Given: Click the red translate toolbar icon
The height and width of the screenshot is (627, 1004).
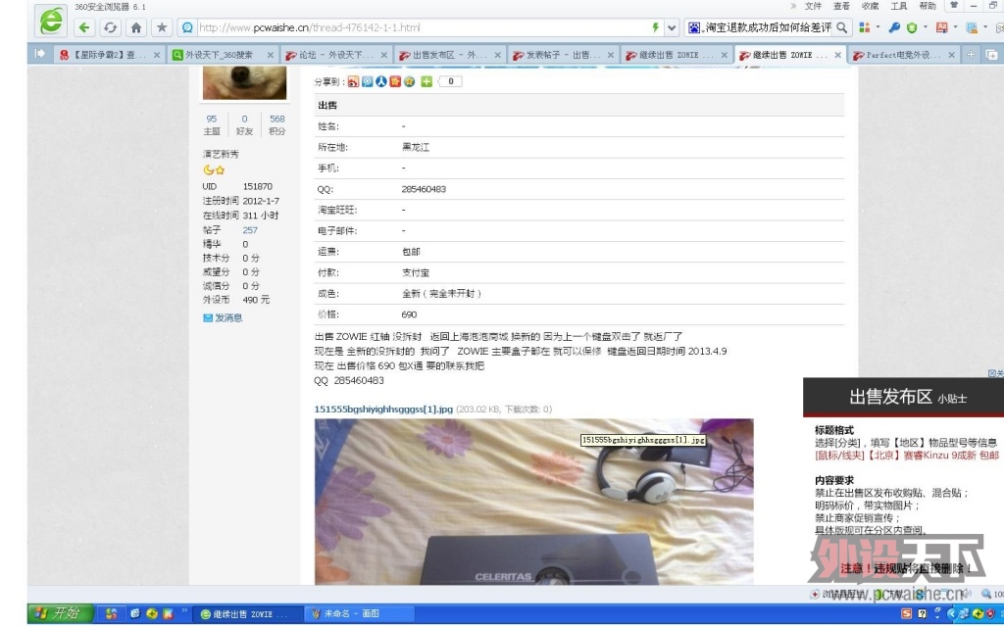Looking at the screenshot, I should pos(941,27).
